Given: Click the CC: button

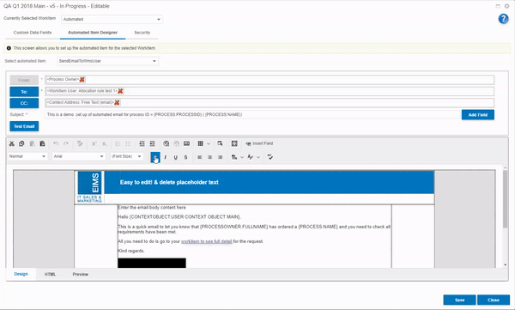Looking at the screenshot, I should click(x=24, y=103).
